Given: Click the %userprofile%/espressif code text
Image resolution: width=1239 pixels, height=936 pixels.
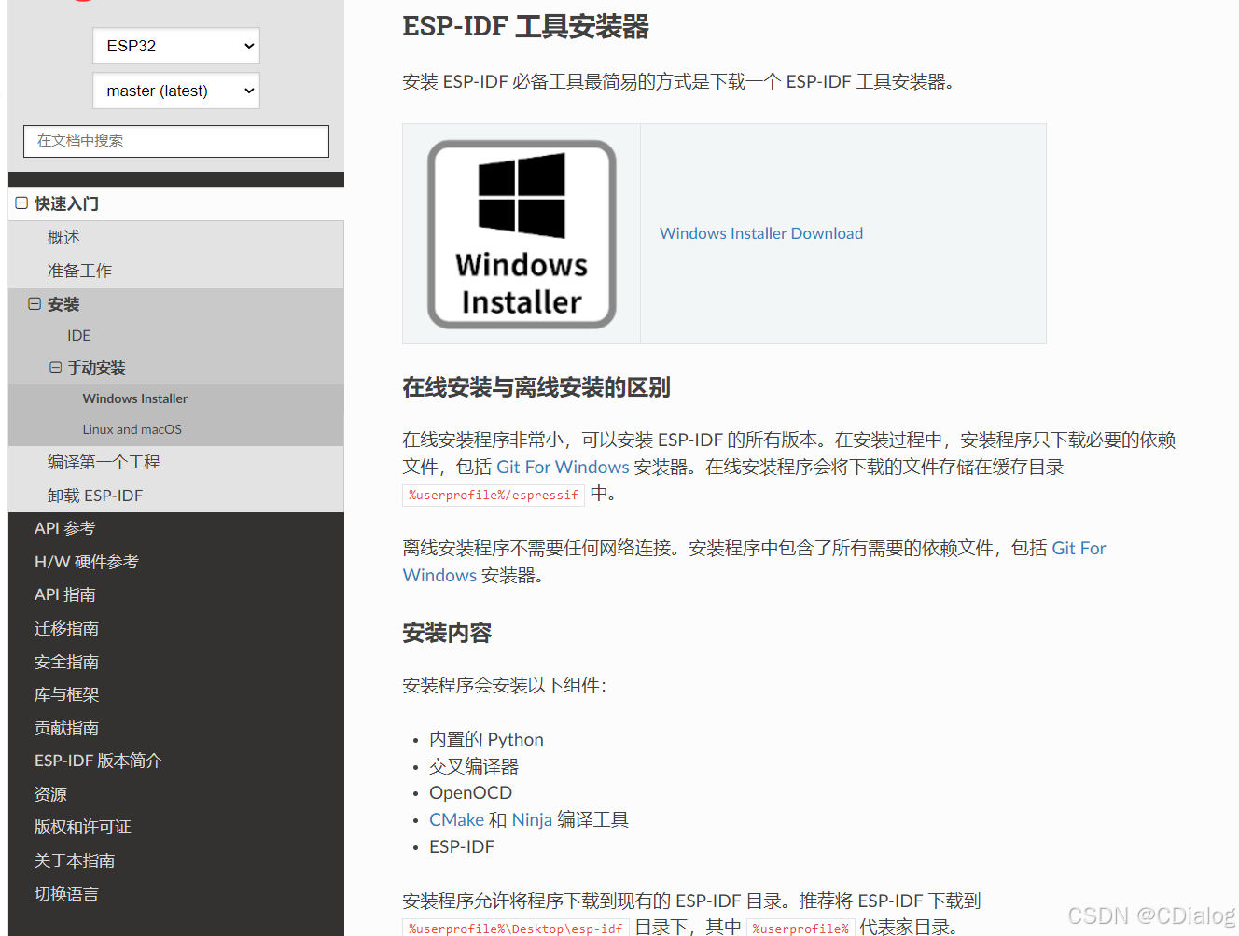Looking at the screenshot, I should pyautogui.click(x=494, y=495).
